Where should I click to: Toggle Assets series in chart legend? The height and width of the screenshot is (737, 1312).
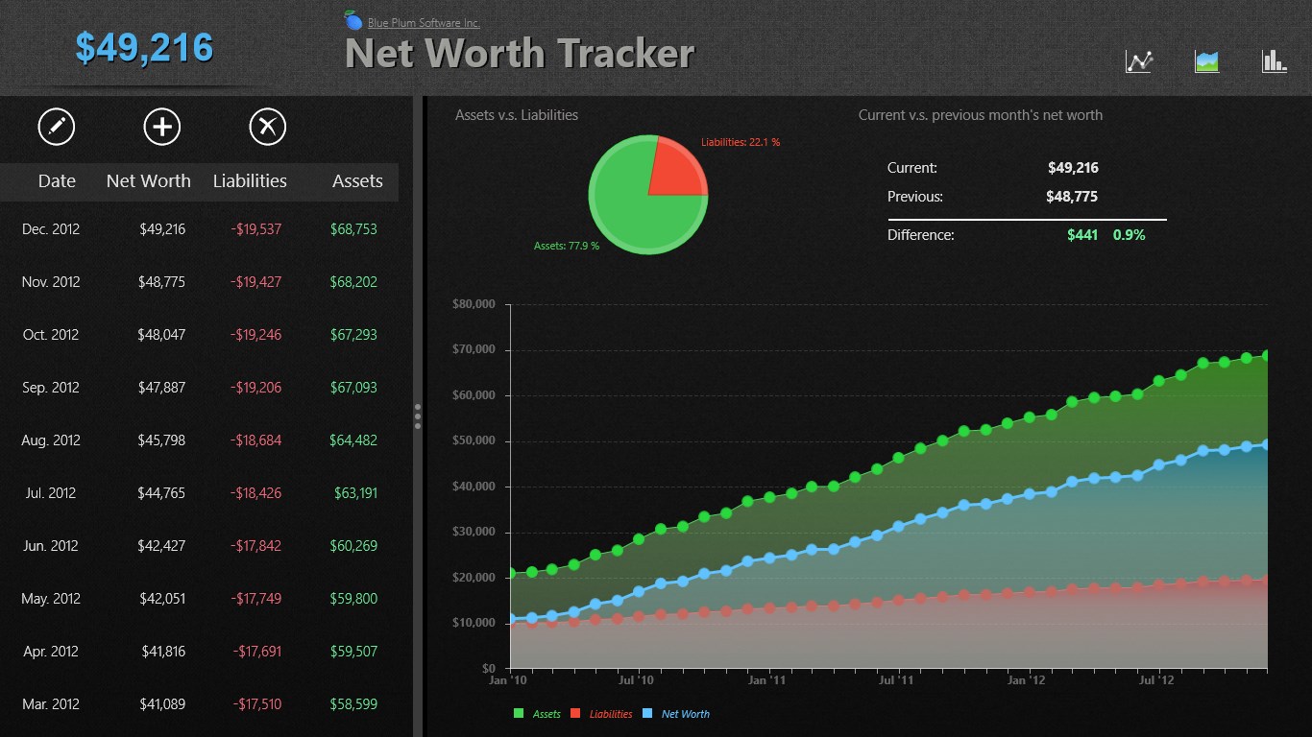point(538,714)
